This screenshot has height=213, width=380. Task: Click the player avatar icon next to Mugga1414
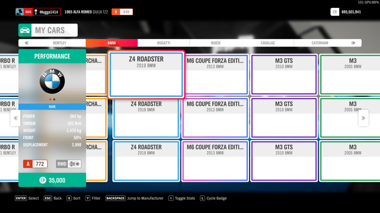click(20, 12)
